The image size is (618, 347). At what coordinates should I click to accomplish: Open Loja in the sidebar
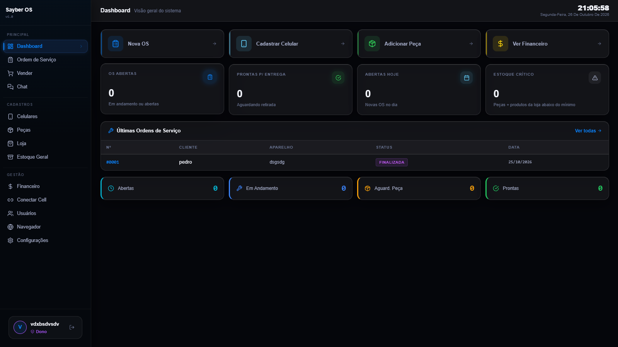pos(46,144)
